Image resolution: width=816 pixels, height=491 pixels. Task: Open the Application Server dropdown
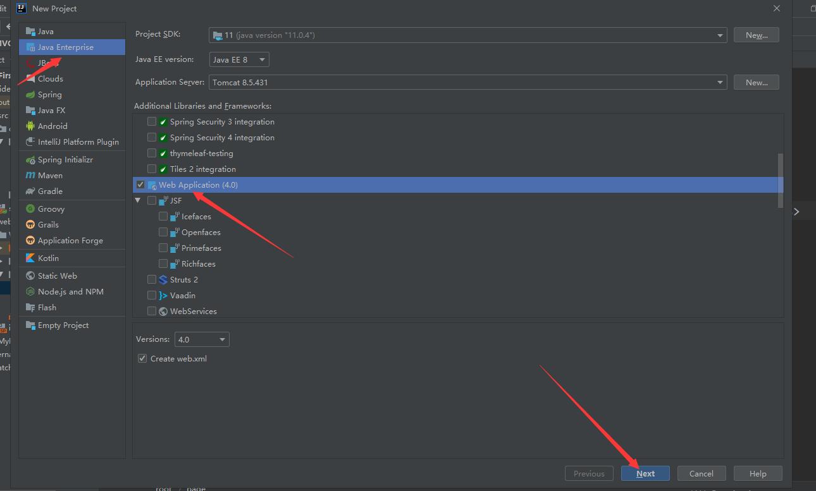pos(468,82)
